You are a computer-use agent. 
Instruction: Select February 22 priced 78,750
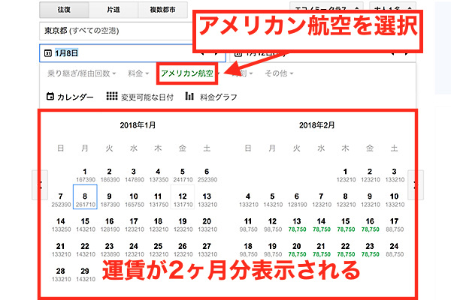(x=346, y=250)
